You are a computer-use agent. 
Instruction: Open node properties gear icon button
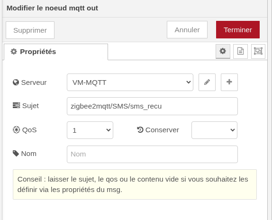coord(223,51)
